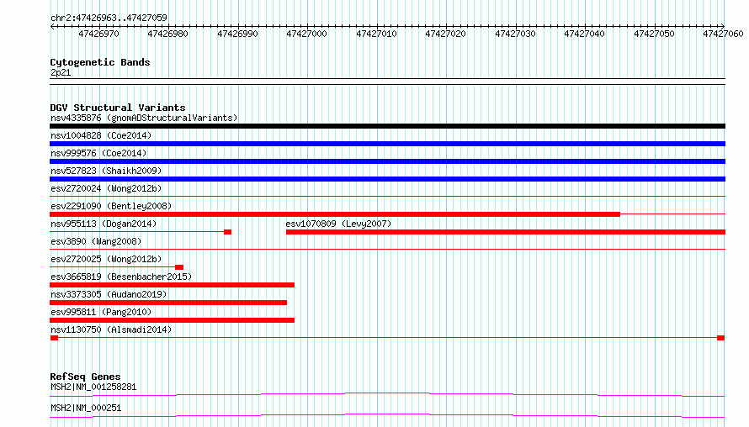
Task: Click the left red block of nsv1130750
Action: tap(54, 338)
